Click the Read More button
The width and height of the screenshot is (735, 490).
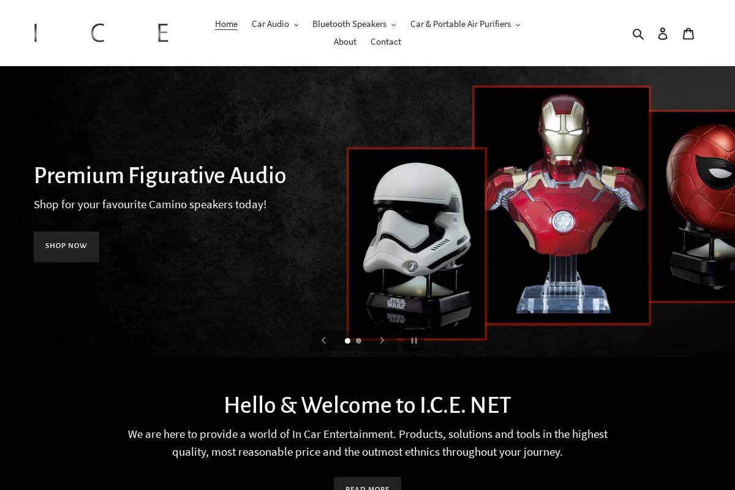pos(367,484)
